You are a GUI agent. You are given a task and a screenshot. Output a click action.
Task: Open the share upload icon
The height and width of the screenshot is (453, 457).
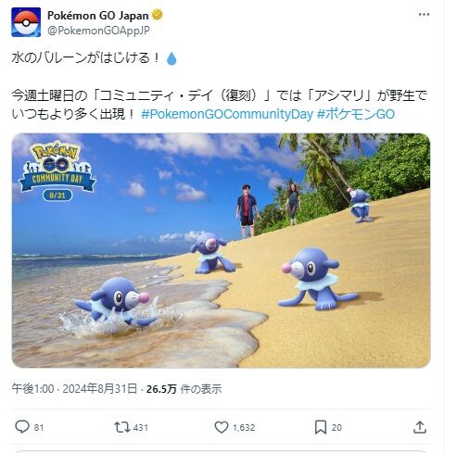(x=420, y=427)
